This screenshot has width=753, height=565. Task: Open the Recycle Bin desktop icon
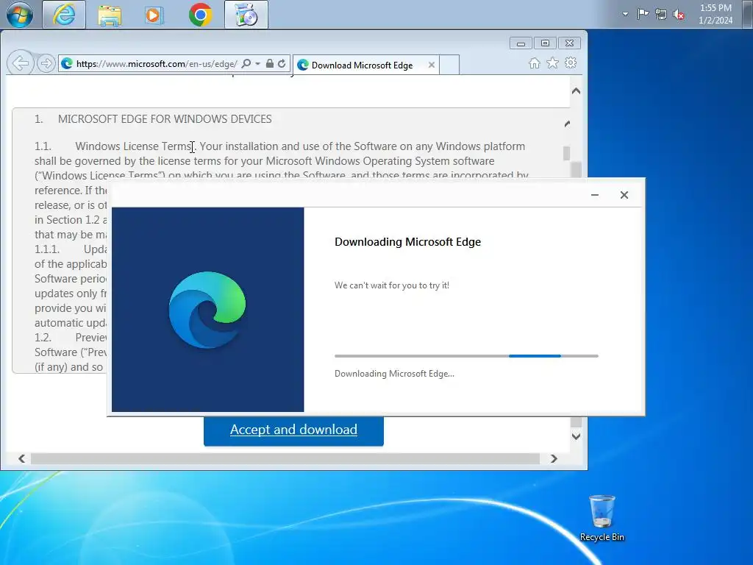(602, 518)
